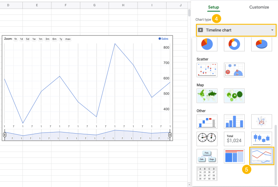Choose the doughnut chart type
The height and width of the screenshot is (187, 278).
234,44
